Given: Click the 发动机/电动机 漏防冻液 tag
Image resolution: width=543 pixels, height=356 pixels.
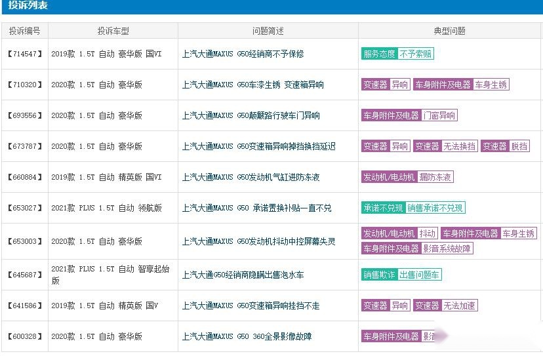Looking at the screenshot, I should tap(407, 177).
